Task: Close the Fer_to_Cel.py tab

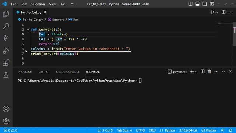Action: pos(45,12)
